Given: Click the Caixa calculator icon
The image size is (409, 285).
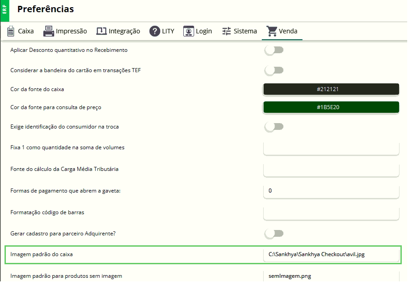Looking at the screenshot, I should click(11, 31).
